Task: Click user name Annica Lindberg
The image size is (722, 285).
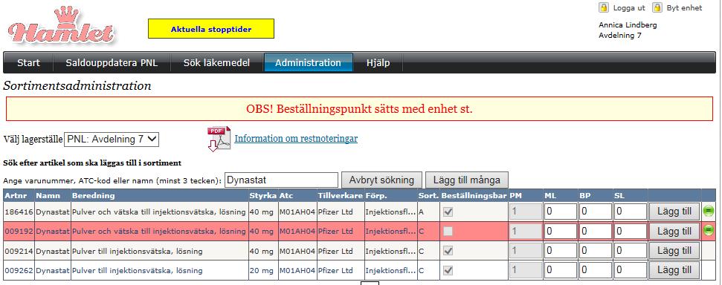Action: (628, 24)
